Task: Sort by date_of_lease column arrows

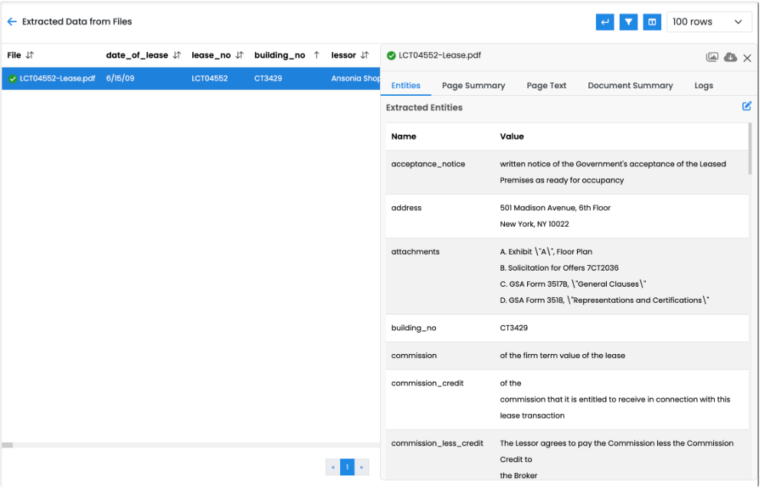Action: (x=177, y=55)
